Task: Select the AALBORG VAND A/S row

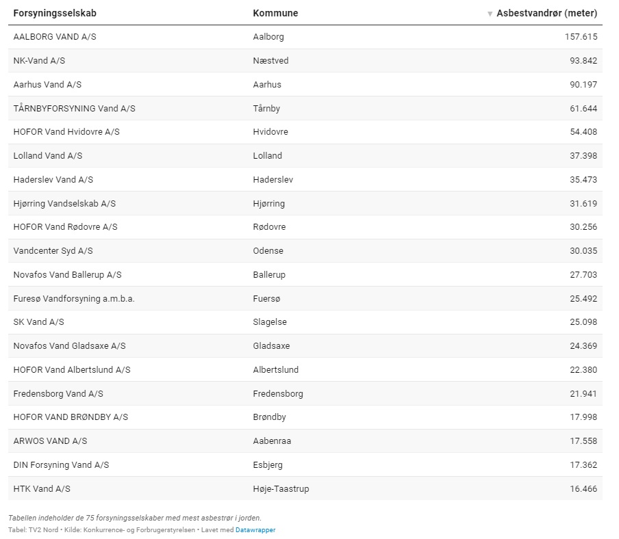Action: (55, 37)
